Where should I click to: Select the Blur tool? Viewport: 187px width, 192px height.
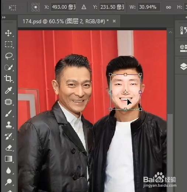click(x=8, y=170)
